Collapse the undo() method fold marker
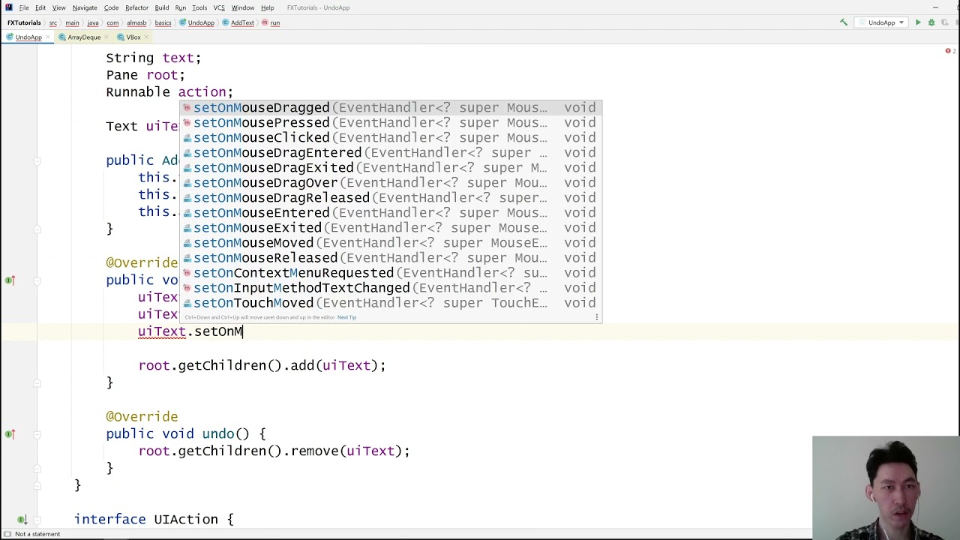The image size is (960, 540). point(37,434)
